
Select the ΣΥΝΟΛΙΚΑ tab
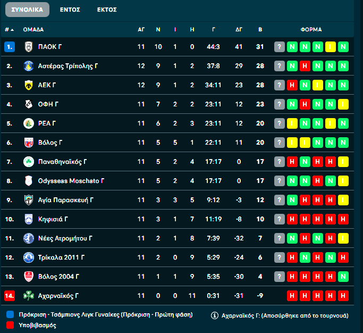pos(27,10)
